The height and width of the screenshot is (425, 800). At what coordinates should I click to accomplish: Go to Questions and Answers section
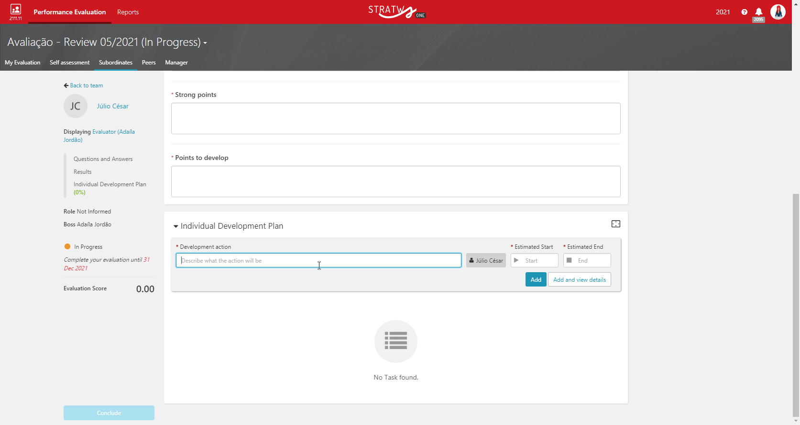coord(103,159)
